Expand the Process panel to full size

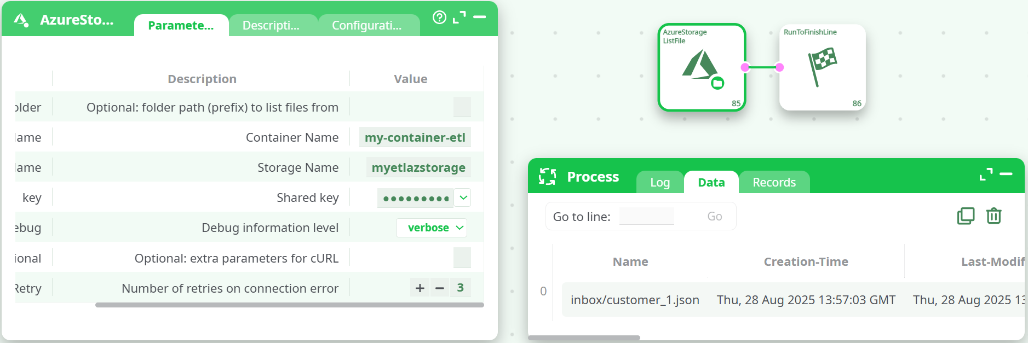coord(986,175)
